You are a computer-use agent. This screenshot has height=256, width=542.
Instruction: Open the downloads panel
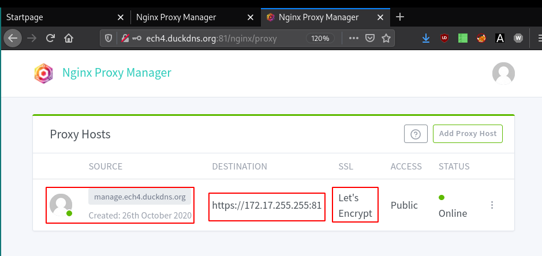click(x=426, y=39)
